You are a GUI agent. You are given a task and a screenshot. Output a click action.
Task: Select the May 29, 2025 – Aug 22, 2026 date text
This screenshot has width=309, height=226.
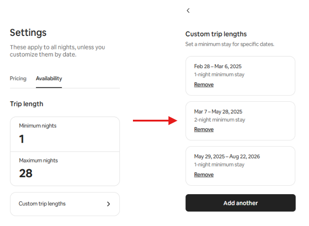(x=227, y=156)
